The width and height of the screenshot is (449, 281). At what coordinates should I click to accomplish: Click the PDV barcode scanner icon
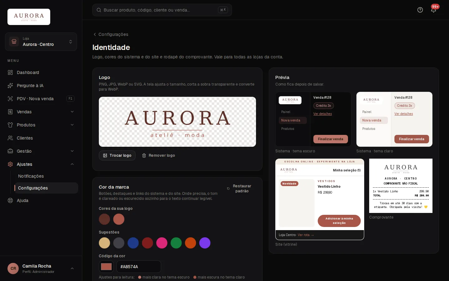tap(10, 99)
